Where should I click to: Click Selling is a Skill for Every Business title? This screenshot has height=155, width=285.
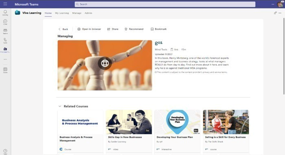coord(225,137)
